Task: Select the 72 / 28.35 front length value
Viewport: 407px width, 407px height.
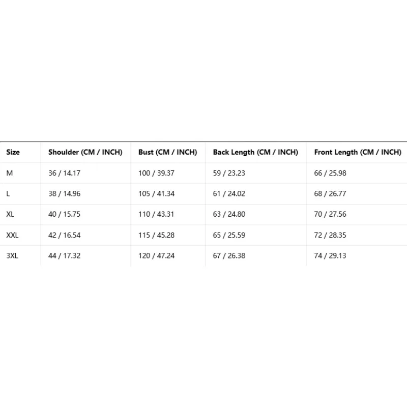Action: [330, 235]
